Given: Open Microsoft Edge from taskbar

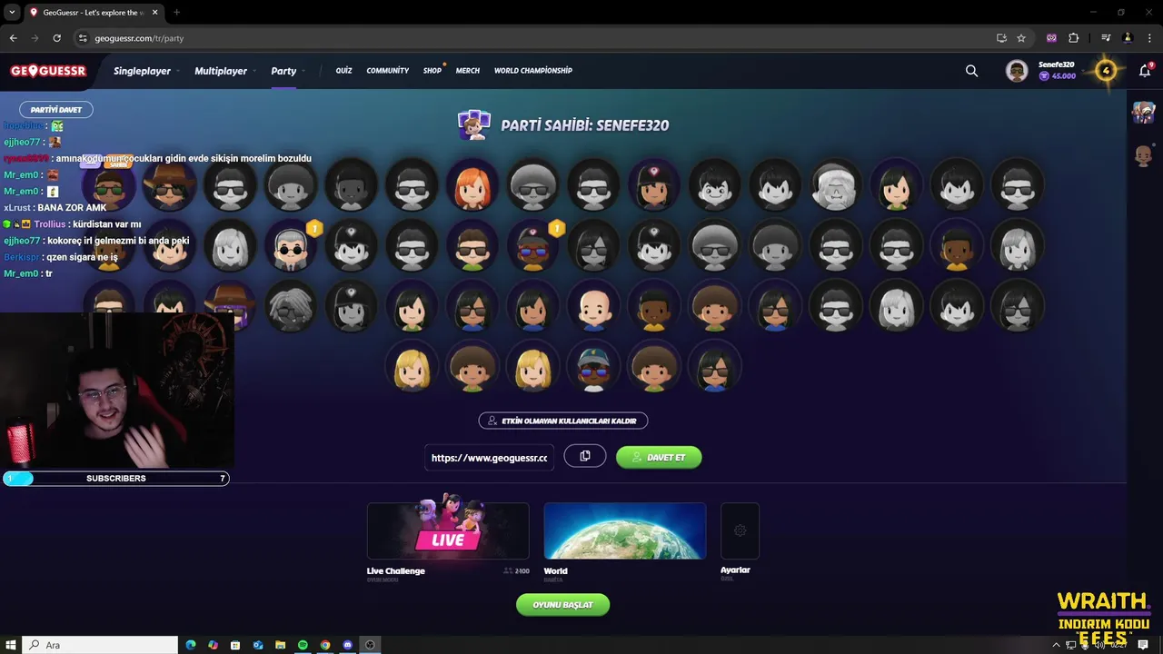Looking at the screenshot, I should (191, 645).
